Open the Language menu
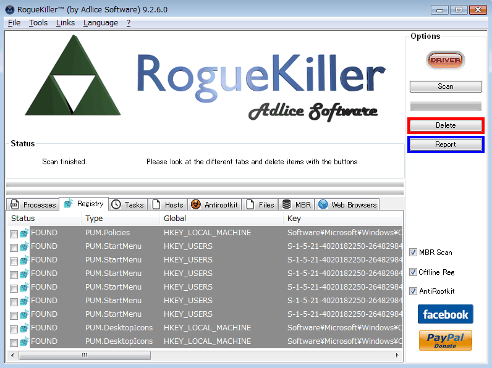This screenshot has height=368, width=492. pyautogui.click(x=101, y=23)
